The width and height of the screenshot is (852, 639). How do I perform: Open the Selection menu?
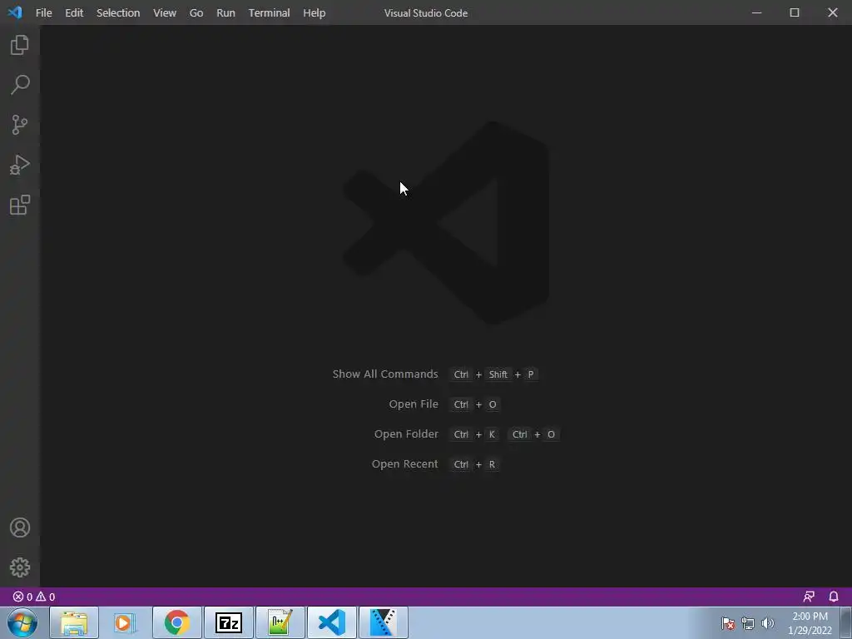[118, 12]
